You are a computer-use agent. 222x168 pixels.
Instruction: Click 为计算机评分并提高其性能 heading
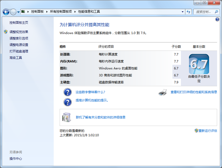84,25
